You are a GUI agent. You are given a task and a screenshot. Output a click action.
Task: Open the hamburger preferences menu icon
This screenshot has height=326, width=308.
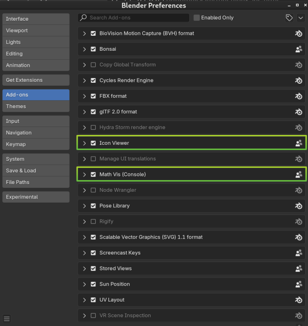[x=7, y=318]
